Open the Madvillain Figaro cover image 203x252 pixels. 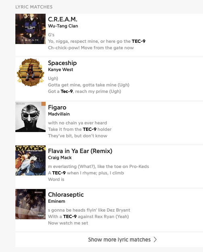(30, 117)
